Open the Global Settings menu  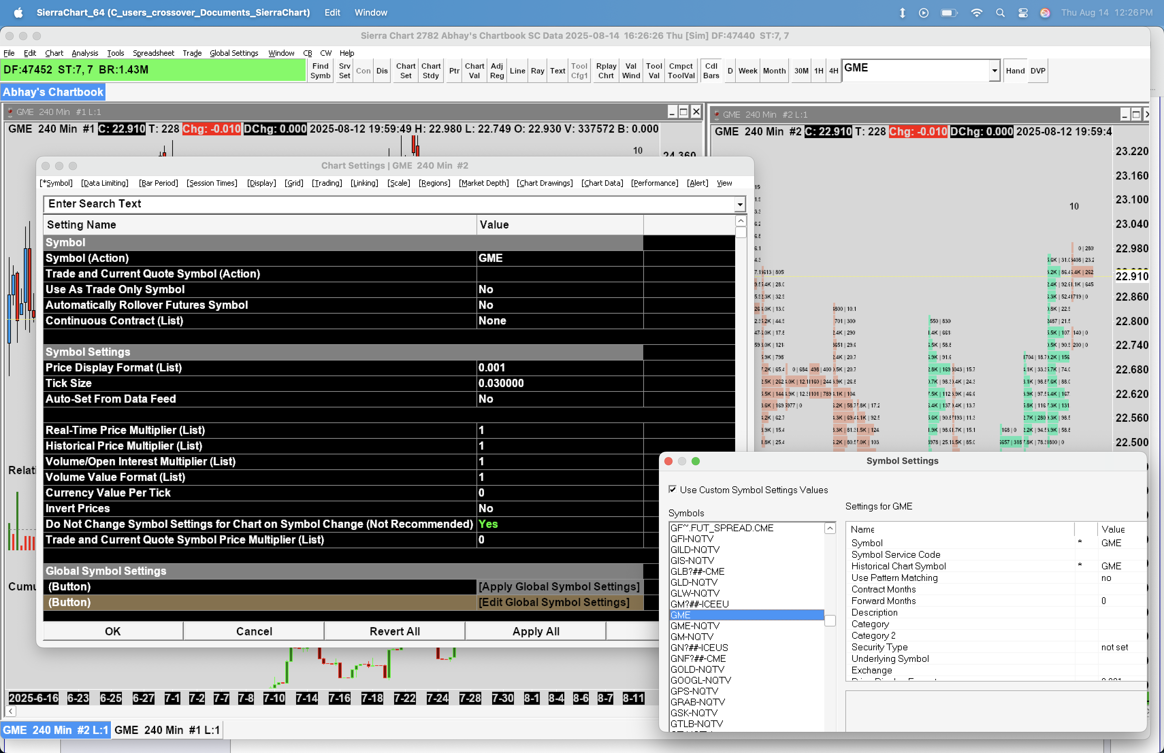234,53
